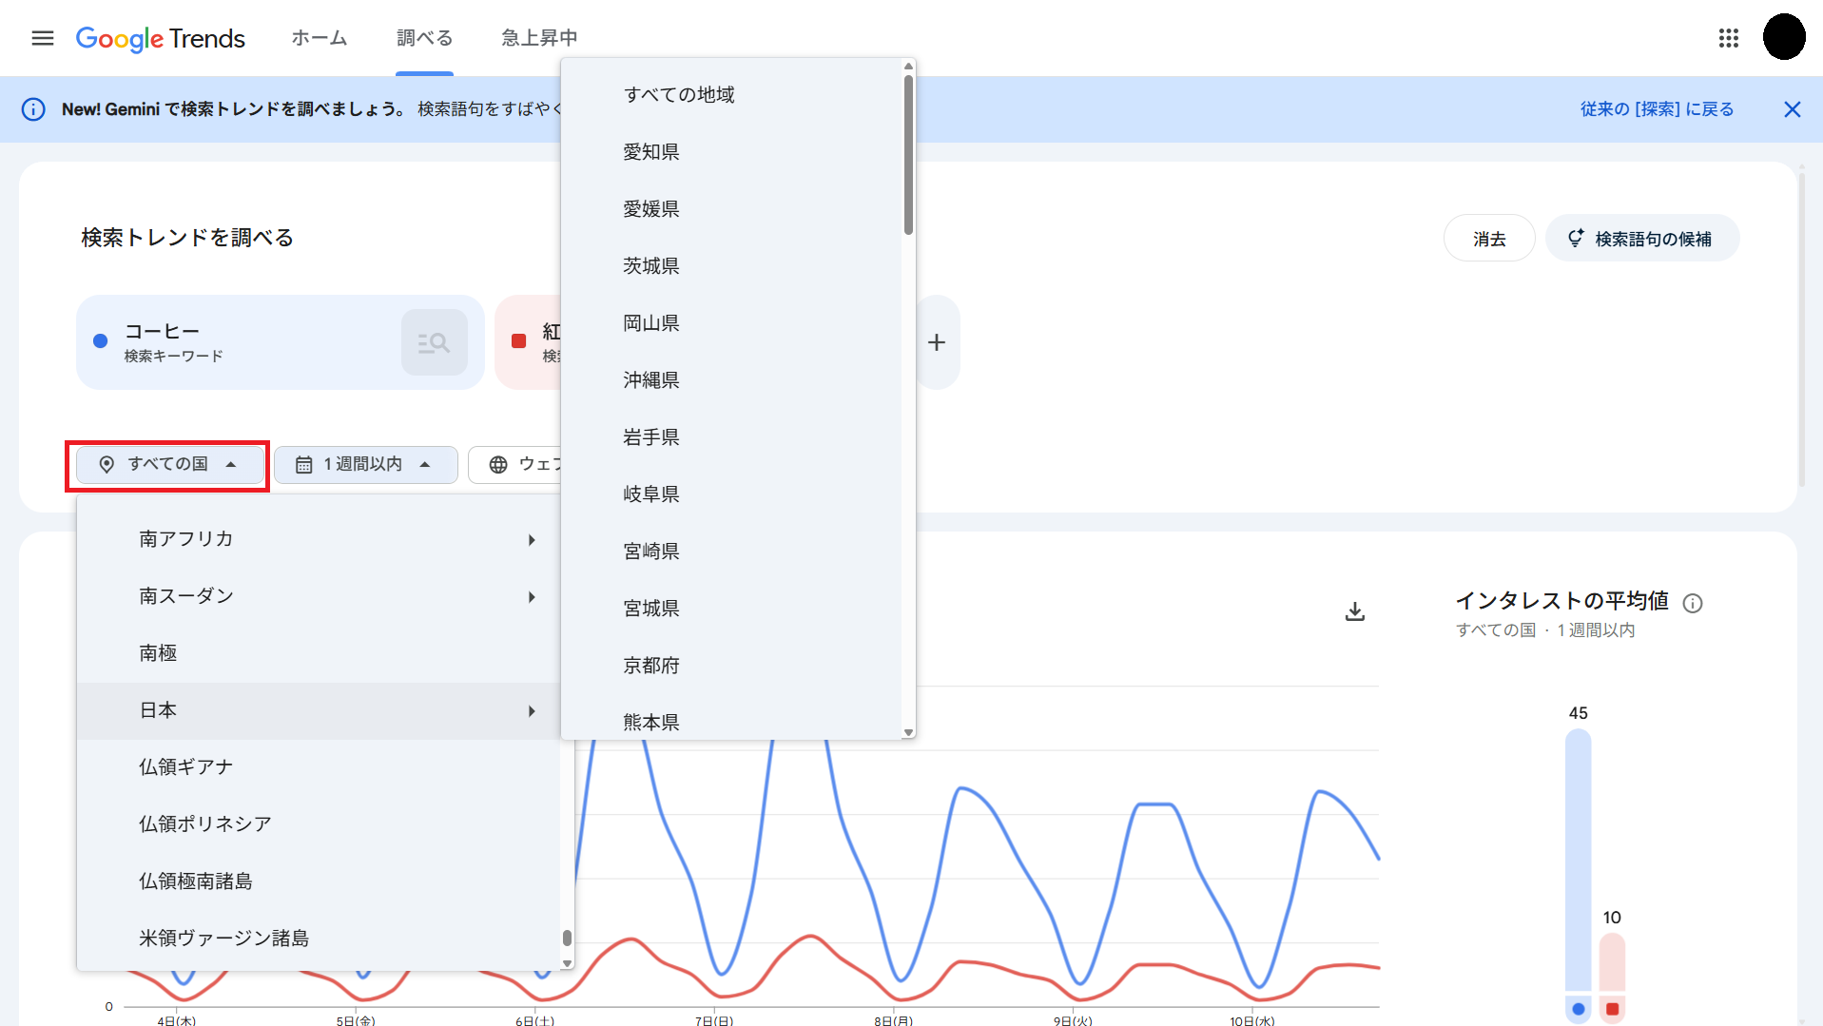The image size is (1823, 1026).
Task: Select 南極 from country list
Action: 319,653
